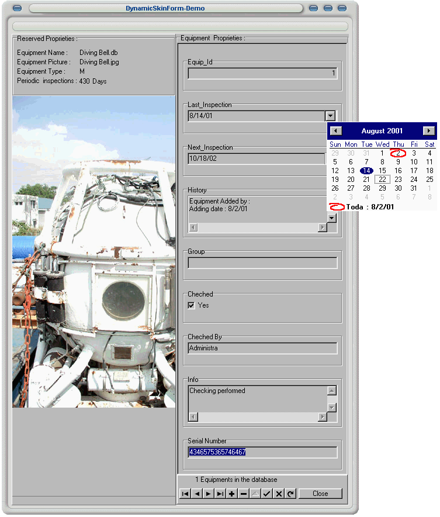Delete record with minus button
This screenshot has height=517, width=440.
tap(244, 494)
